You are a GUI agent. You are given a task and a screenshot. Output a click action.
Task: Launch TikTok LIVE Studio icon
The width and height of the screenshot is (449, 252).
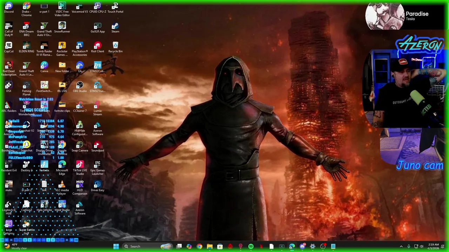80,168
